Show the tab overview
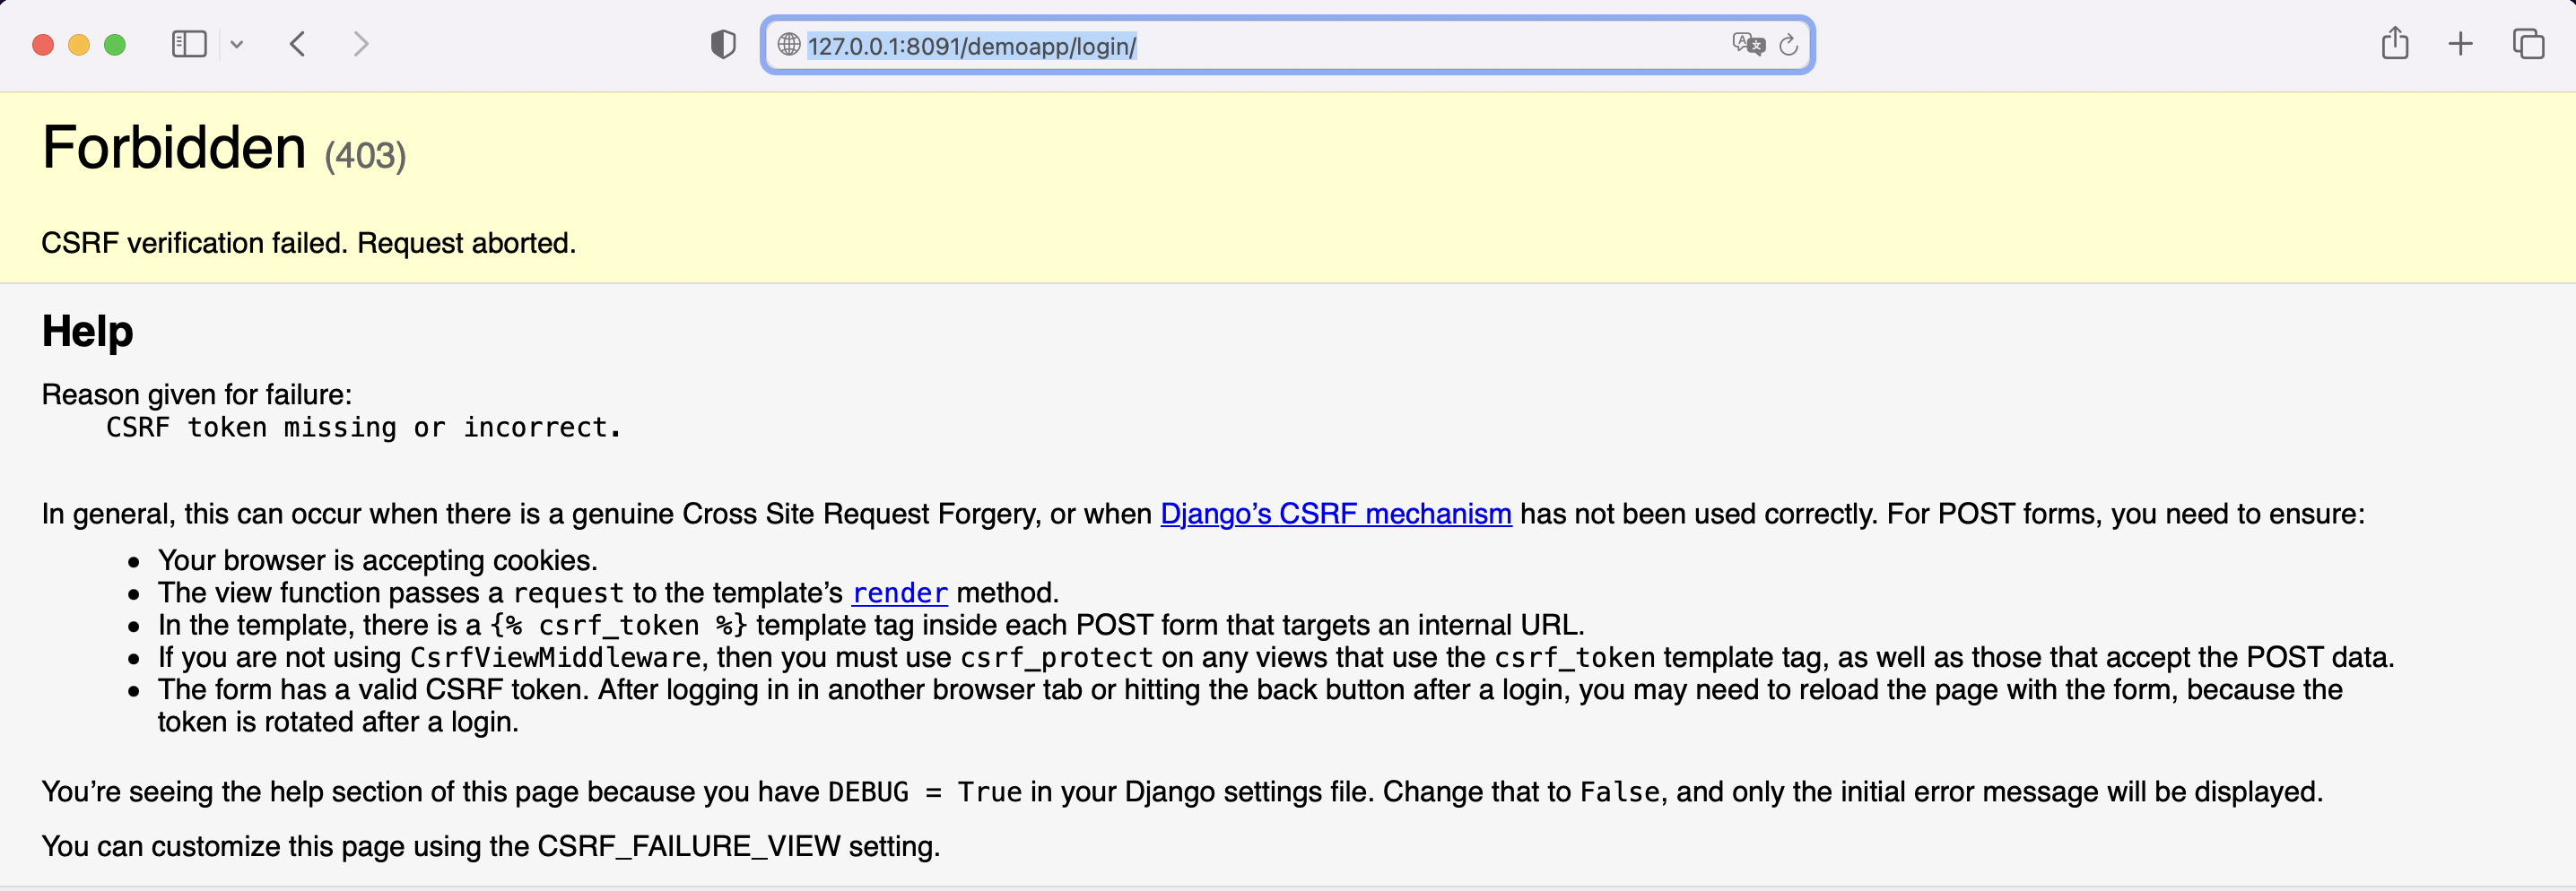Image resolution: width=2576 pixels, height=891 pixels. tap(2529, 44)
